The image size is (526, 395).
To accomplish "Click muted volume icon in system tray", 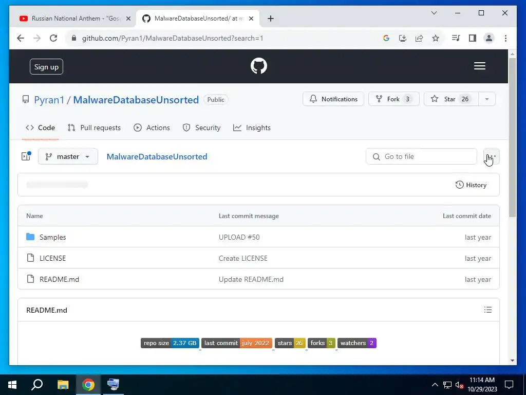I will (459, 385).
